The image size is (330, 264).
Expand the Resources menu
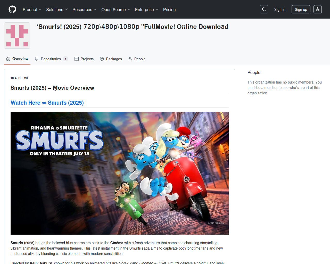(x=85, y=10)
